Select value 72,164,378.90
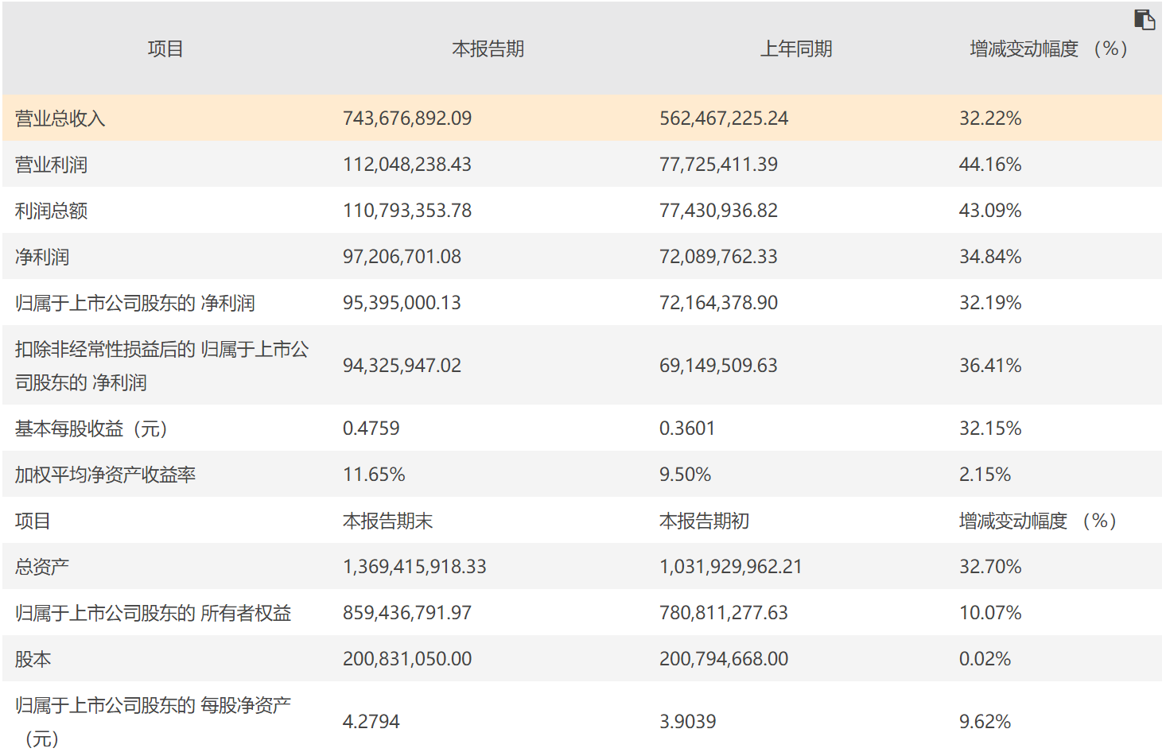Screen dimensions: 1166x756 click(x=719, y=303)
